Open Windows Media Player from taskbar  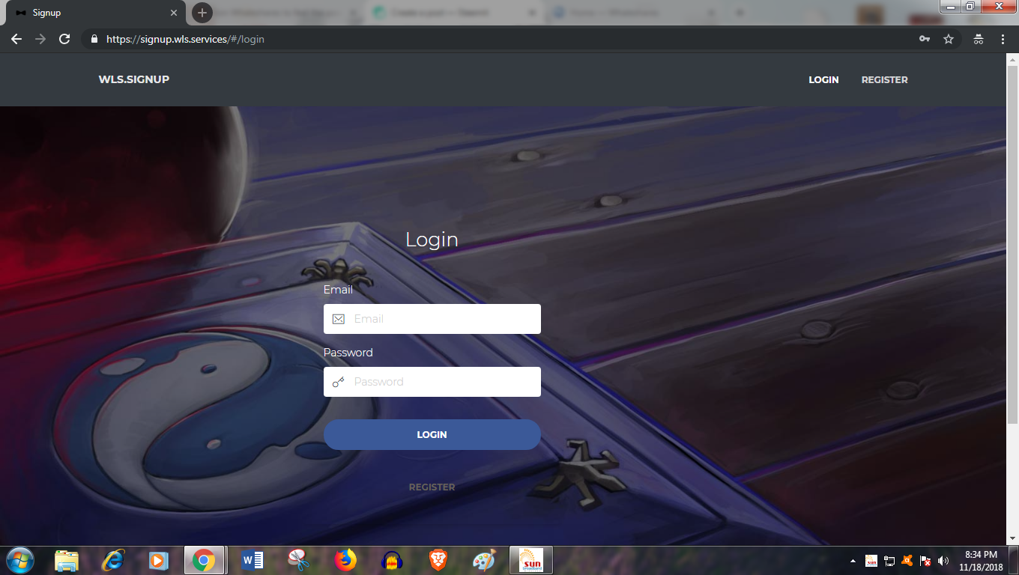click(158, 560)
